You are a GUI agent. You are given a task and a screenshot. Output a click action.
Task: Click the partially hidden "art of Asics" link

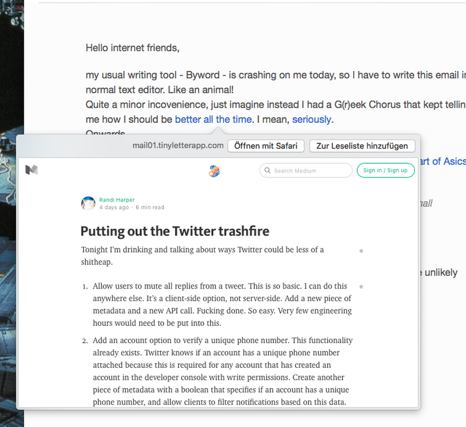coord(443,162)
